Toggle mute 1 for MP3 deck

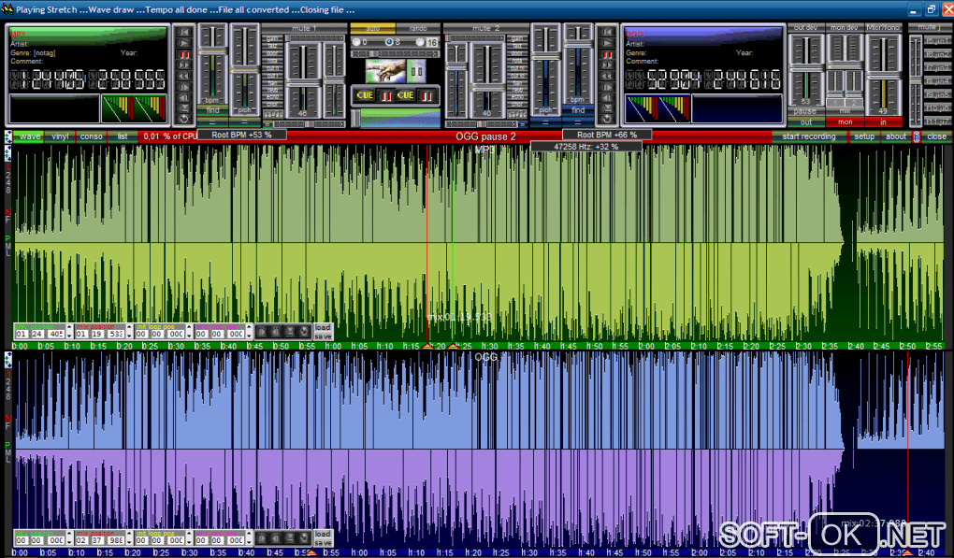pyautogui.click(x=304, y=29)
